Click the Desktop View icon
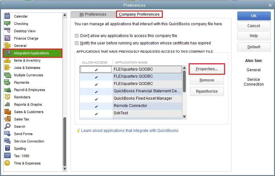275x176 pixels. [x=7, y=31]
